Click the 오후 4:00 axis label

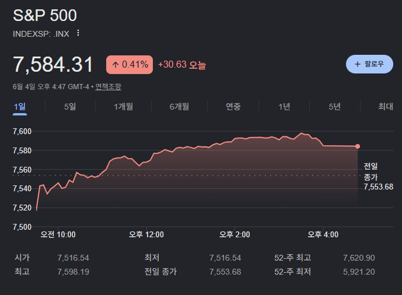click(x=323, y=234)
